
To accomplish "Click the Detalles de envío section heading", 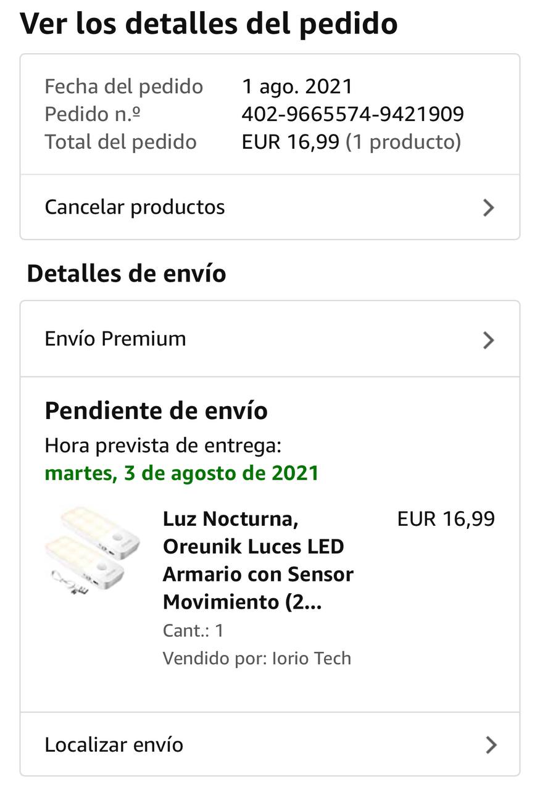I will pyautogui.click(x=127, y=273).
